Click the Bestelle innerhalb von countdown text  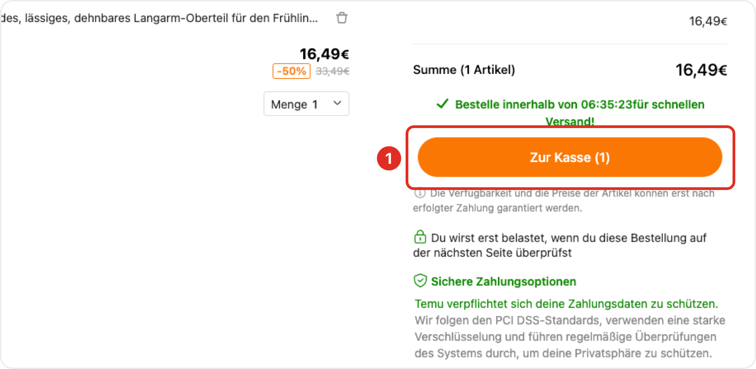click(579, 105)
